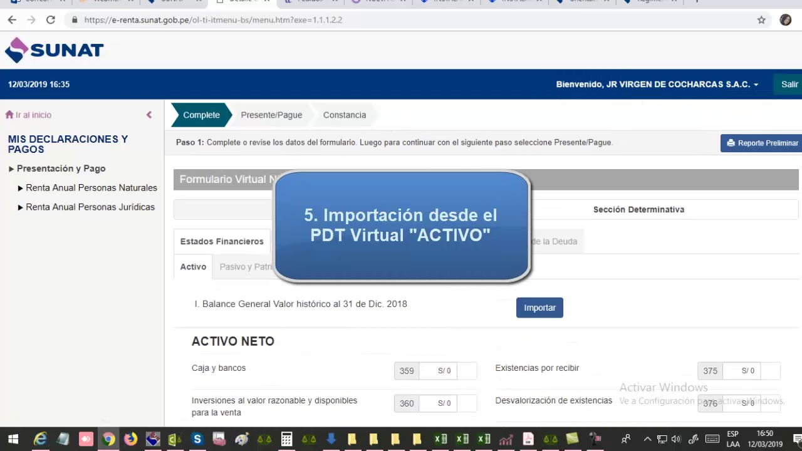Select the Complete step tab

tap(201, 115)
